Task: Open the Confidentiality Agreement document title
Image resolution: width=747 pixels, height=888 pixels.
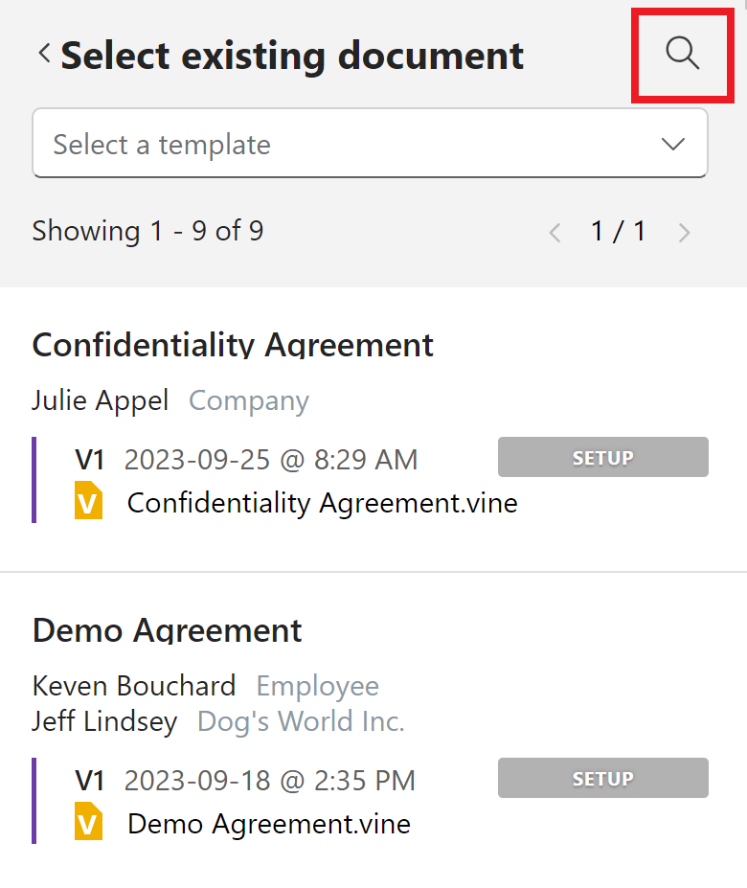Action: 233,345
